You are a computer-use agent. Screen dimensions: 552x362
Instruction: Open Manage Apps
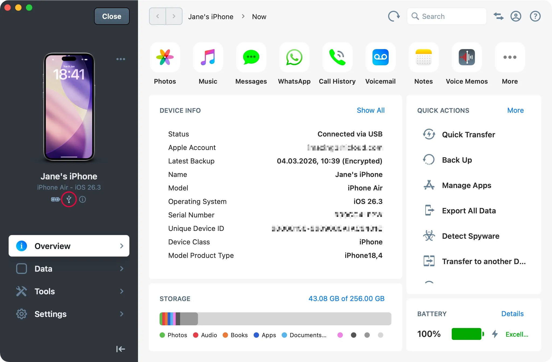[x=466, y=185]
